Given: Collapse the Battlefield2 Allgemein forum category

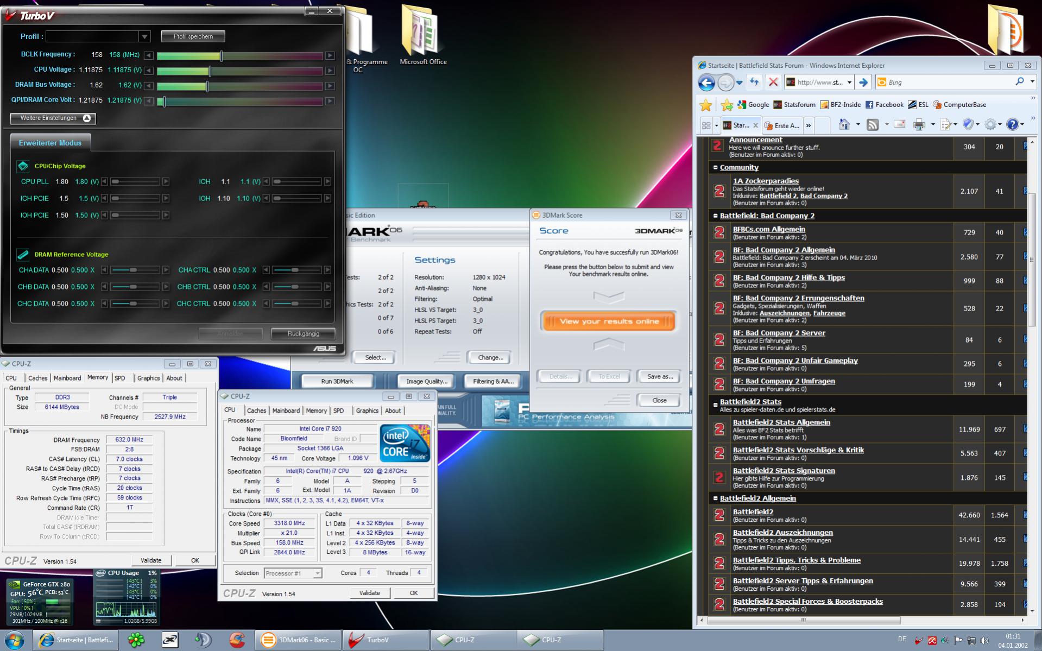Looking at the screenshot, I should pos(715,498).
